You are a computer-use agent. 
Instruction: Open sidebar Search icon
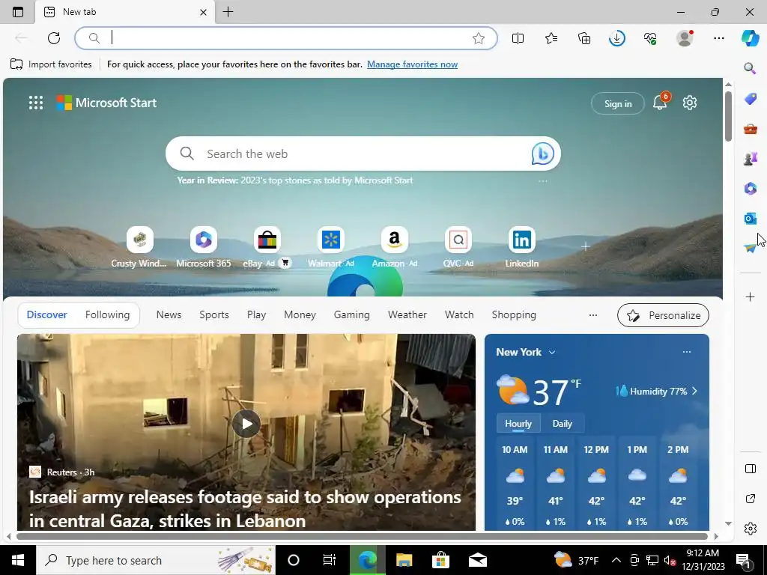click(750, 68)
